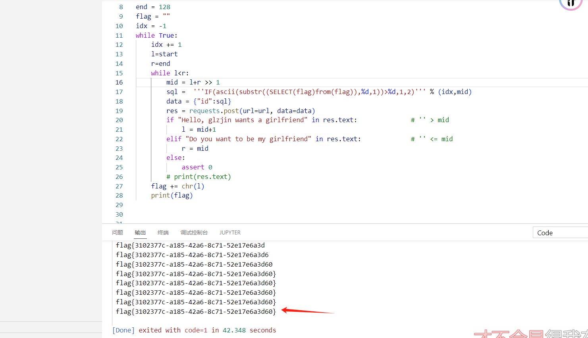Click the print(flag) statement on line 28

[172, 196]
